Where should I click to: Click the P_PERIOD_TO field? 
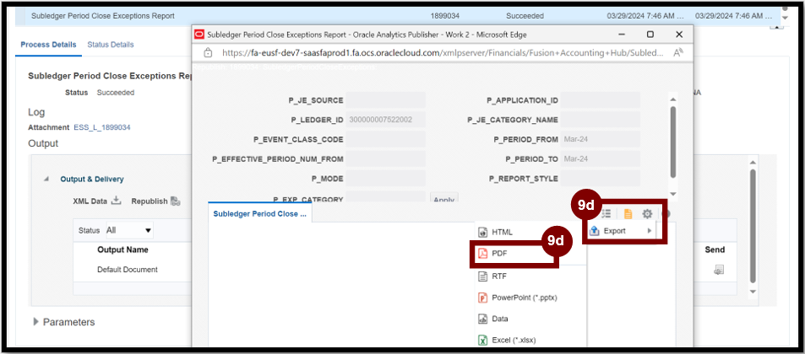pyautogui.click(x=600, y=158)
